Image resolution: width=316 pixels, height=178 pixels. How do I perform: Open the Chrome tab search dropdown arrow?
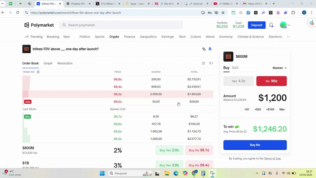coord(3,4)
